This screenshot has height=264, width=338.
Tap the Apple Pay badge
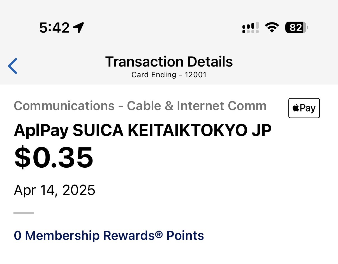[x=304, y=108]
